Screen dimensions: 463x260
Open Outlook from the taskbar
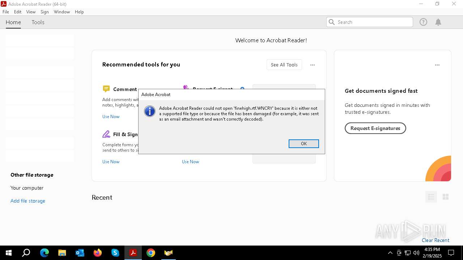point(80,253)
